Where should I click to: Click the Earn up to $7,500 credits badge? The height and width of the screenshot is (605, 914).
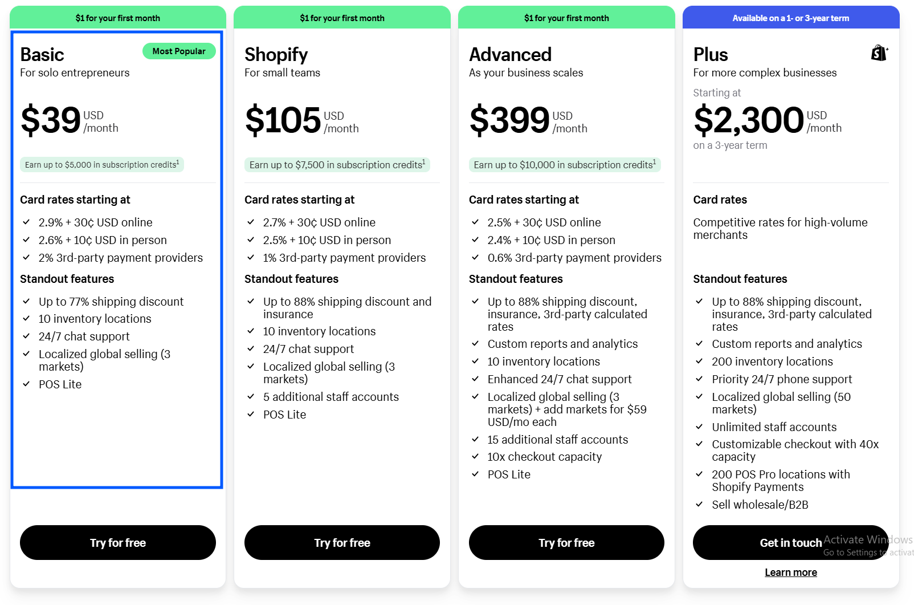(x=336, y=165)
